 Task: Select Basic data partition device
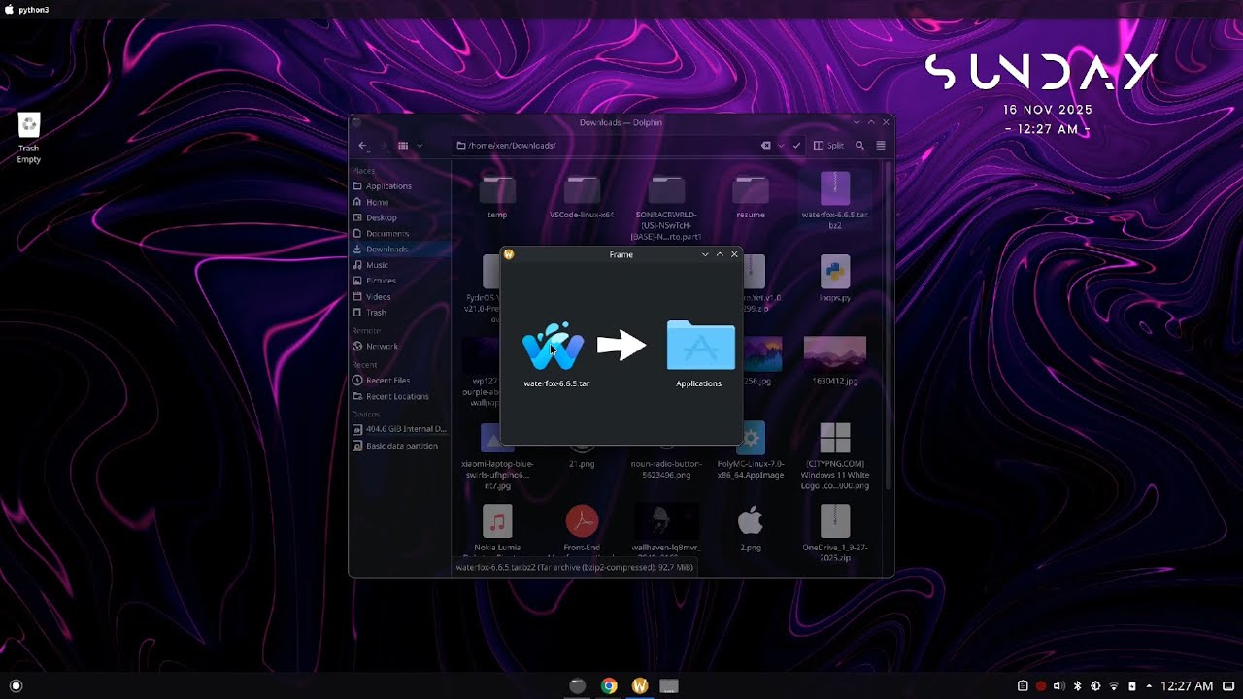(x=401, y=446)
